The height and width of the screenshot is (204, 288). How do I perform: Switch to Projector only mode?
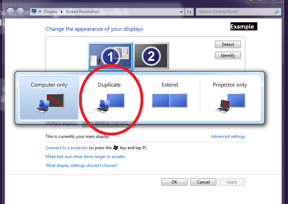(230, 98)
